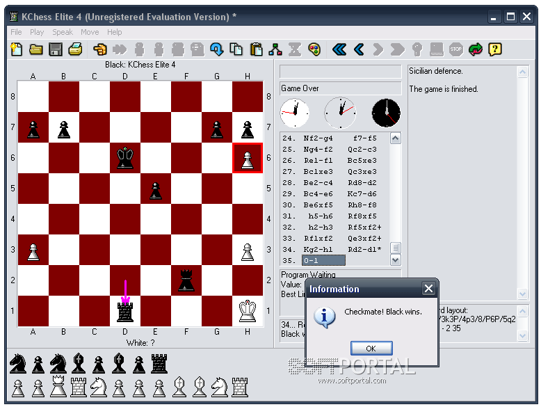The height and width of the screenshot is (407, 541).
Task: Maximize the KChess Elite window
Action: tap(510, 16)
